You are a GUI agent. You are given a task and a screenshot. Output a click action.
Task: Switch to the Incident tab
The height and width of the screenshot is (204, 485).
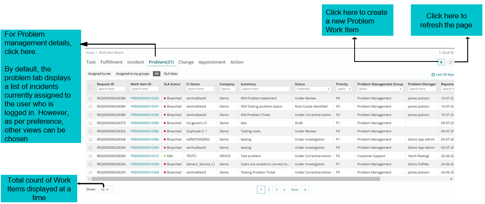click(136, 62)
